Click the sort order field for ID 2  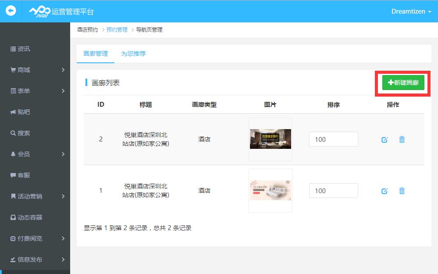point(333,139)
